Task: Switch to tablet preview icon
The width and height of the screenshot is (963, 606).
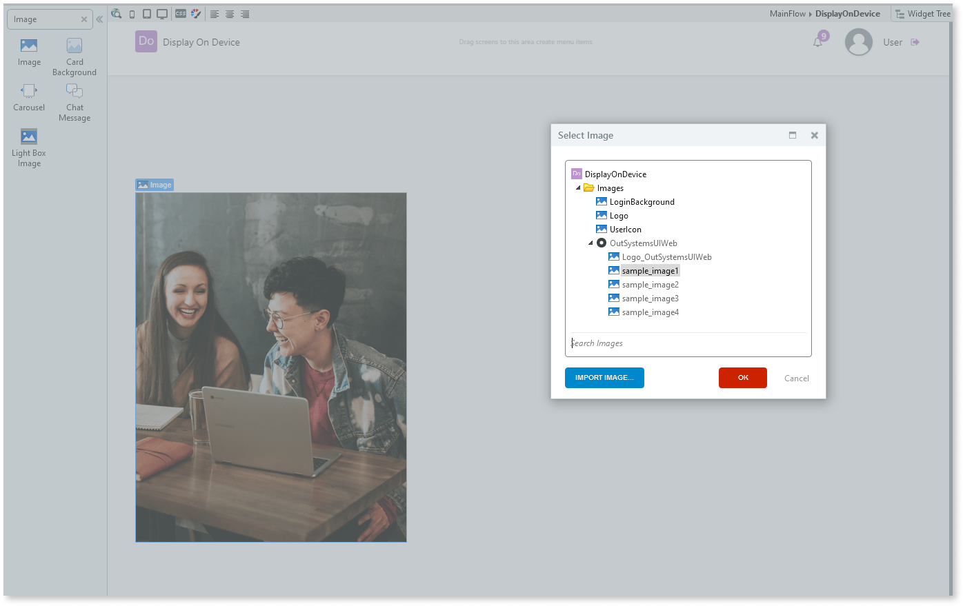Action: tap(146, 13)
